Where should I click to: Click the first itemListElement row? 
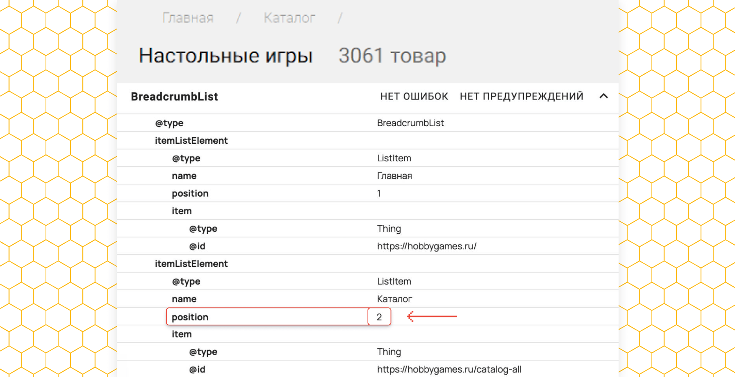click(x=191, y=141)
